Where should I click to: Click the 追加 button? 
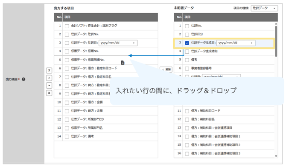pyautogui.click(x=166, y=69)
